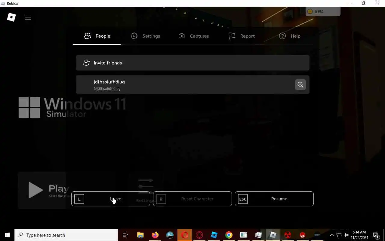Open the red radiation symbol taskbar icon
385x241 pixels.
click(288, 235)
